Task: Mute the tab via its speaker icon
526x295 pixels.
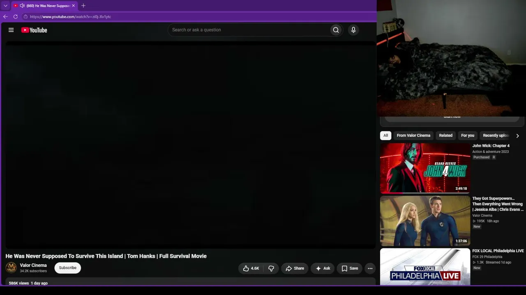Action: point(22,6)
